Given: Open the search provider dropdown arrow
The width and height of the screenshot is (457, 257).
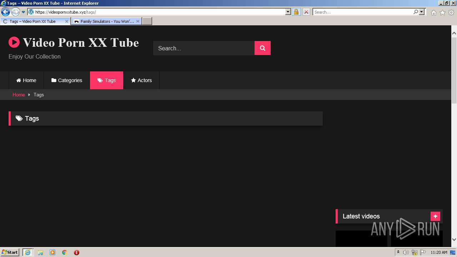Looking at the screenshot, I should click(x=422, y=12).
